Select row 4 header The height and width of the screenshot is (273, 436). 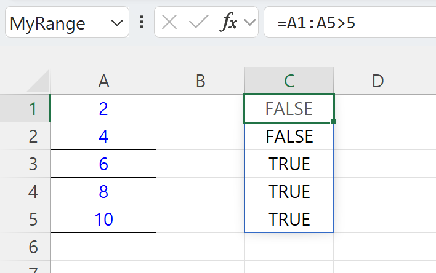coord(25,191)
